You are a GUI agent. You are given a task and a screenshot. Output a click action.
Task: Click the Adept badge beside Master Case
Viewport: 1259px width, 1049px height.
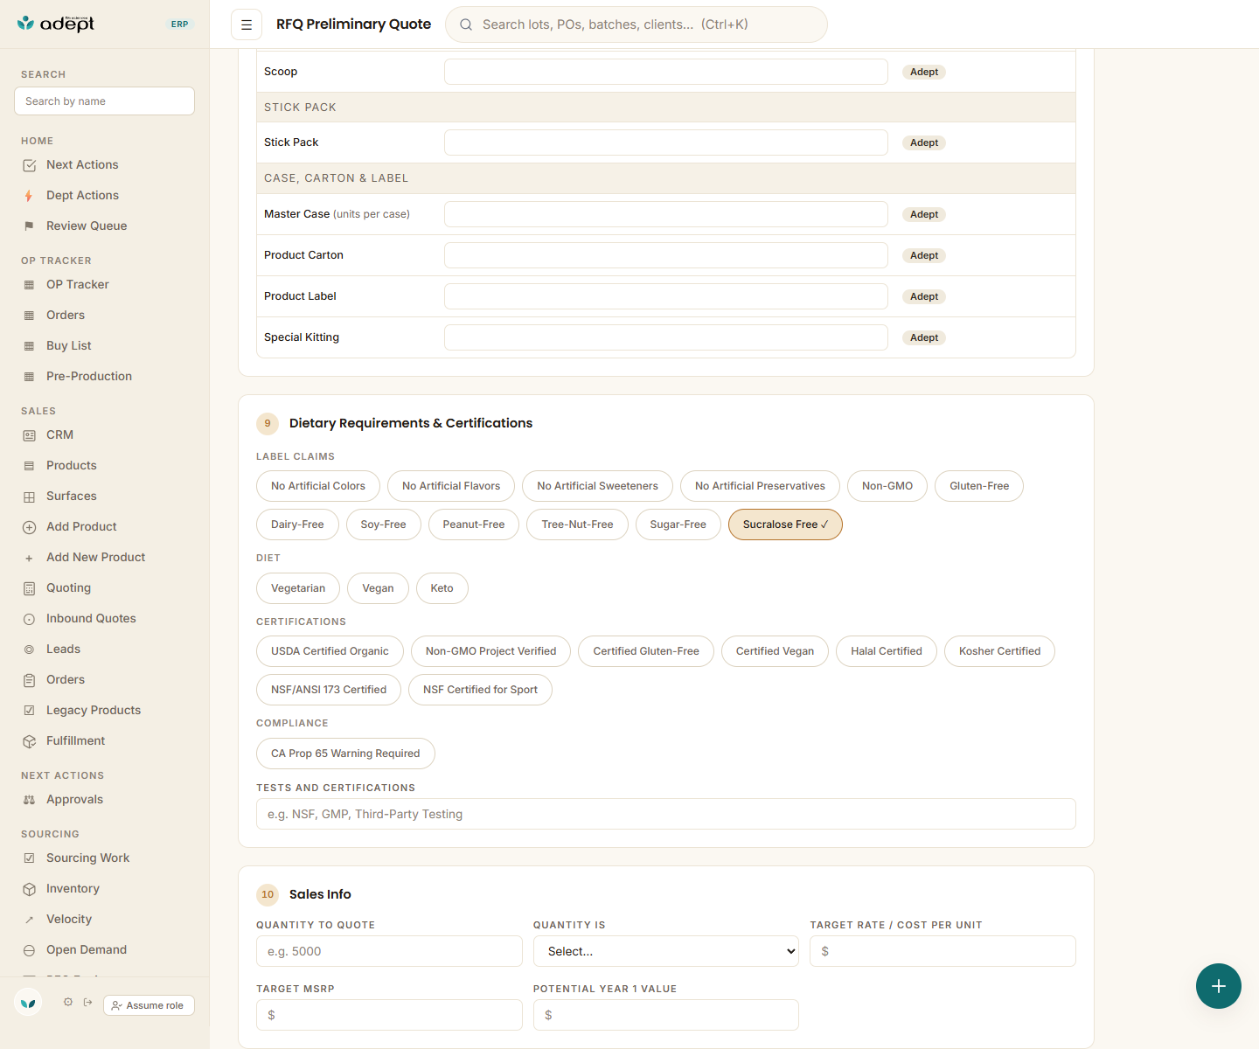pos(924,214)
